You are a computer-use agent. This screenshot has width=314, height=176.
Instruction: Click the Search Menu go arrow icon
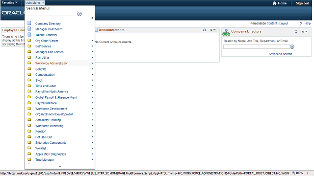point(79,14)
